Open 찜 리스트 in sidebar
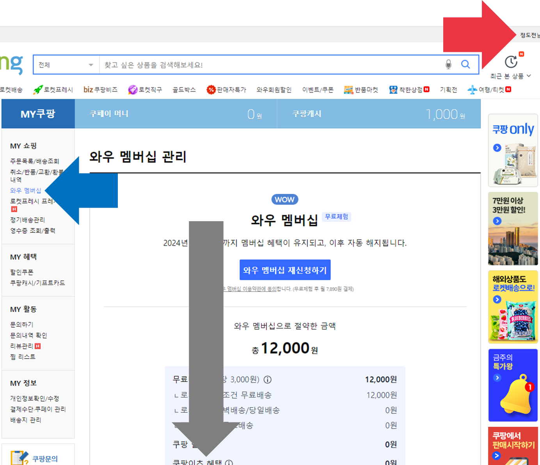Image resolution: width=540 pixels, height=465 pixels. [x=23, y=357]
